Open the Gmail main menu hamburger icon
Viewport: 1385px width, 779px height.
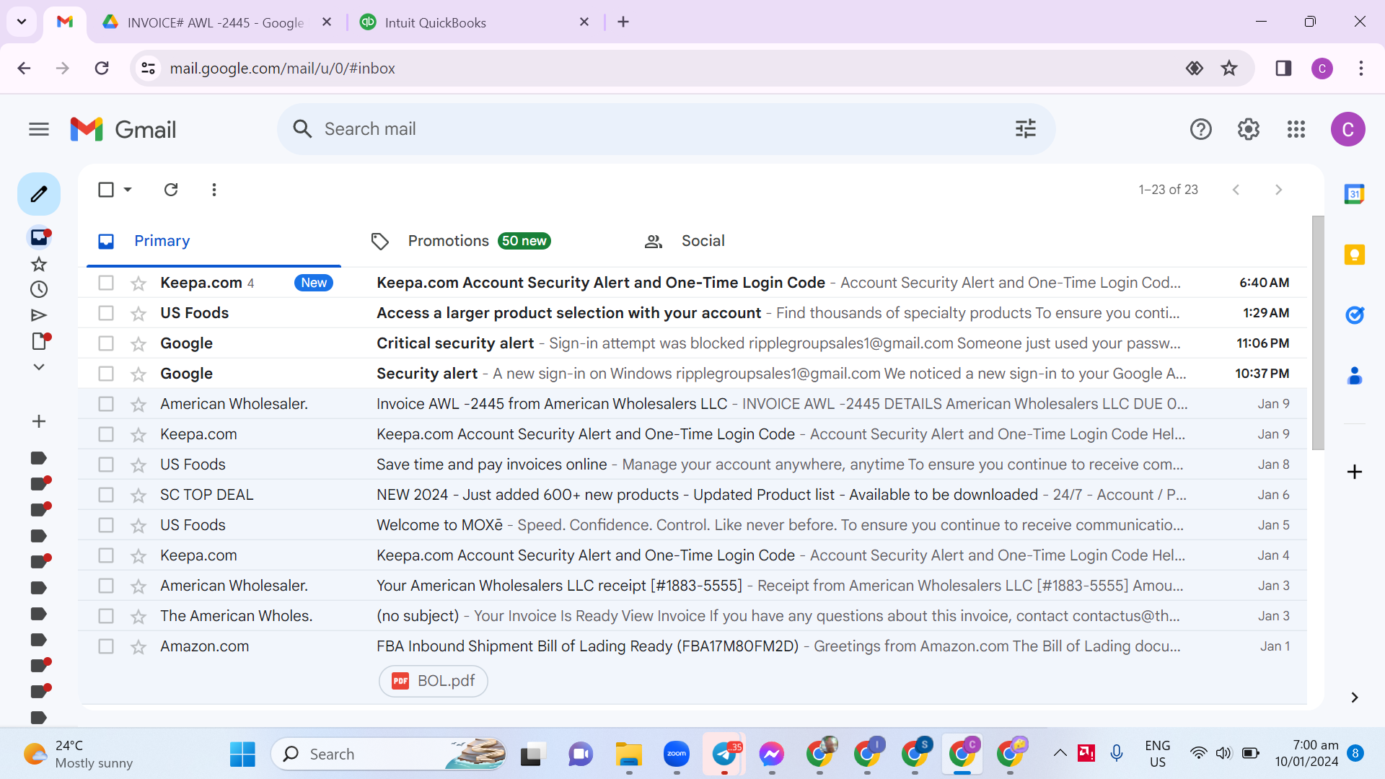tap(39, 129)
